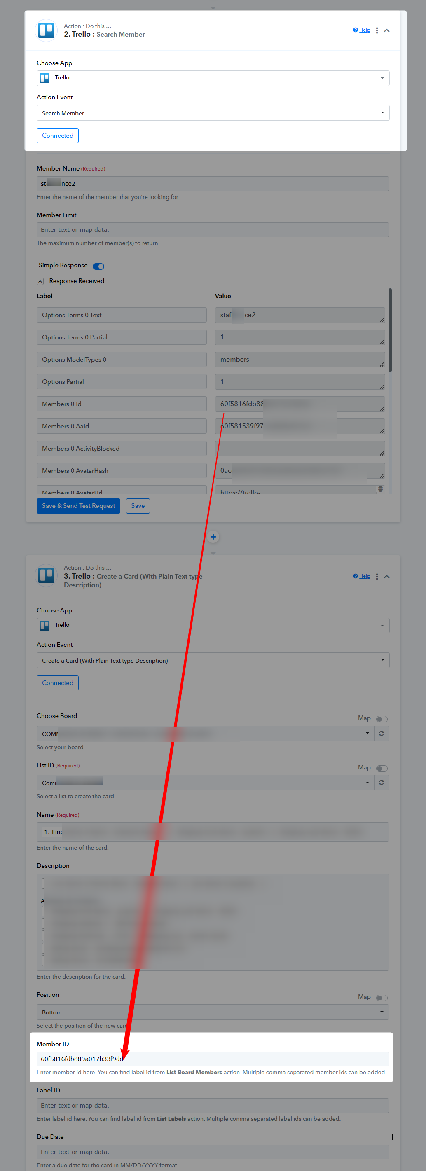Image resolution: width=426 pixels, height=1171 pixels.
Task: Click the Due Date input field
Action: [213, 1152]
